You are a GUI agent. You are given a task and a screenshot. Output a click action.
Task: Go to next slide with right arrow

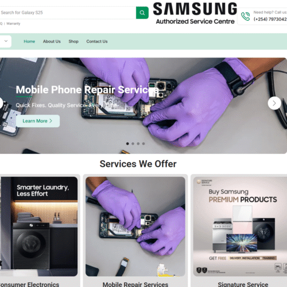pyautogui.click(x=274, y=103)
